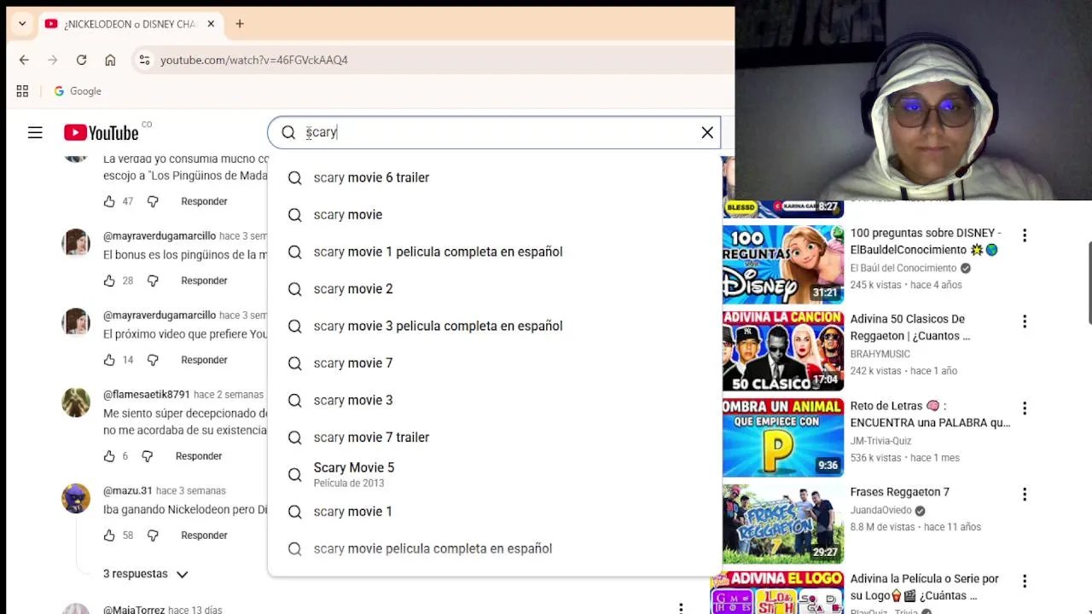The height and width of the screenshot is (614, 1092).
Task: Open options for 'Adivina 50 Clasicos De Reggaeton'
Action: [1025, 321]
